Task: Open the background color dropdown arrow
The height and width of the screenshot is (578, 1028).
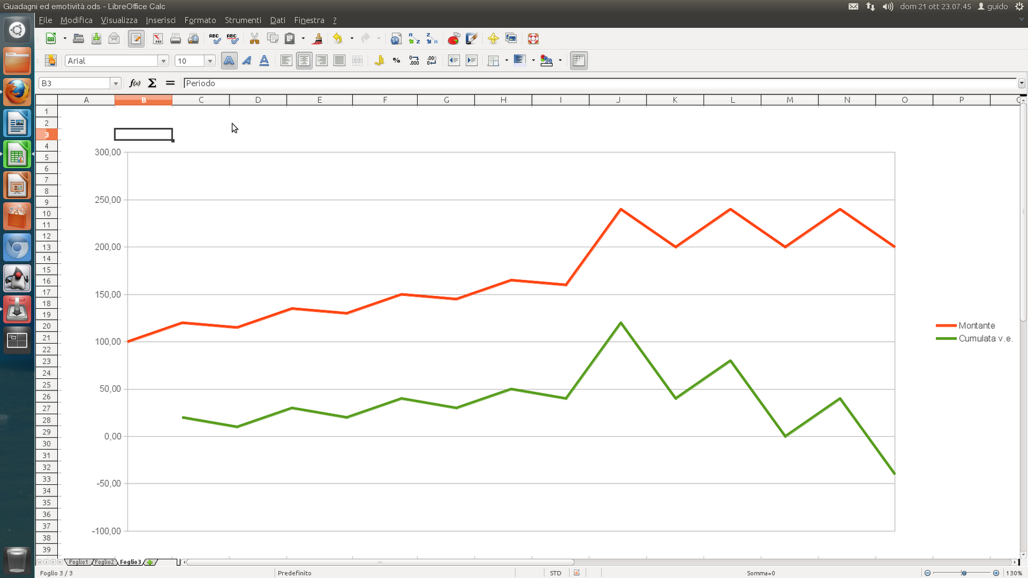Action: pyautogui.click(x=560, y=60)
